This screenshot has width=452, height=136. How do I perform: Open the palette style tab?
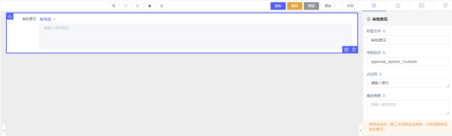point(445,5)
